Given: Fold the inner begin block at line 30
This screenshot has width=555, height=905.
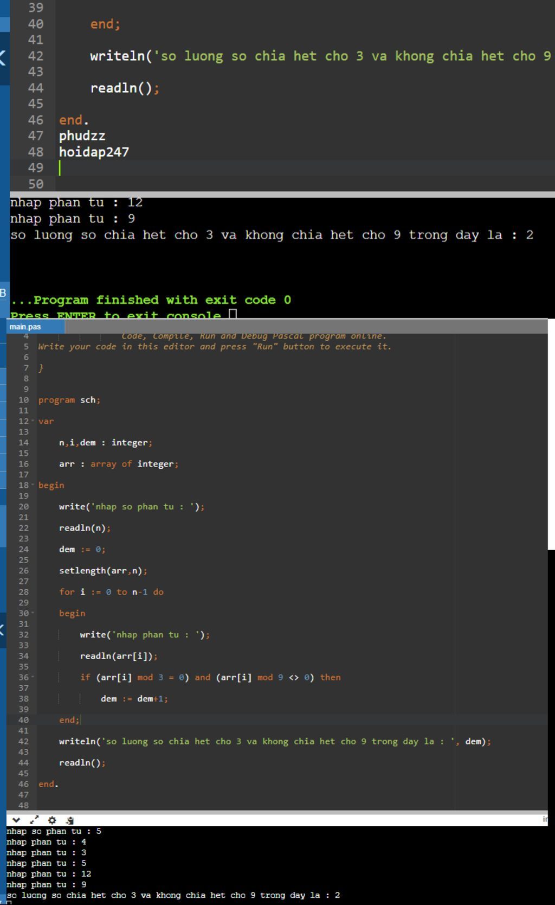Looking at the screenshot, I should [33, 613].
